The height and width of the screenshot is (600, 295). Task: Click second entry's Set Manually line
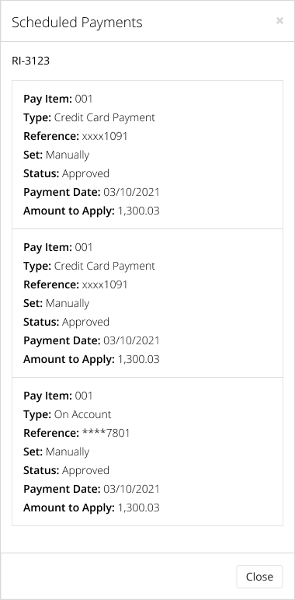point(56,303)
